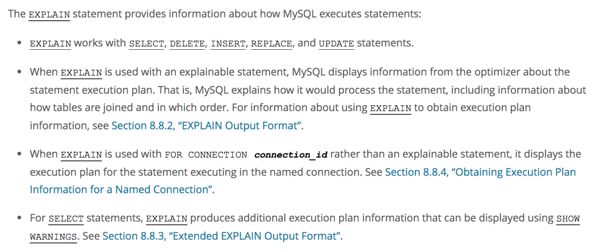
Task: Open the UPDATE statement link
Action: coord(337,44)
